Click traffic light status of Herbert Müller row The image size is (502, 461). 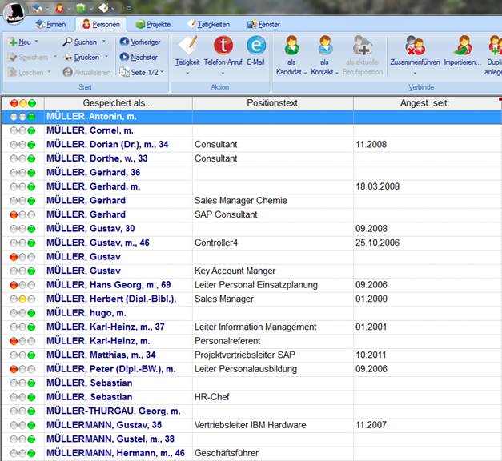[22, 299]
